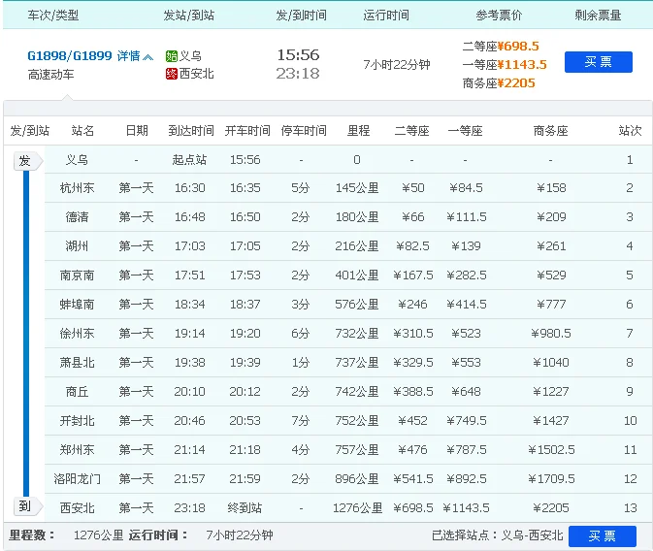
Task: Select the 萧县北 station name
Action: (77, 363)
